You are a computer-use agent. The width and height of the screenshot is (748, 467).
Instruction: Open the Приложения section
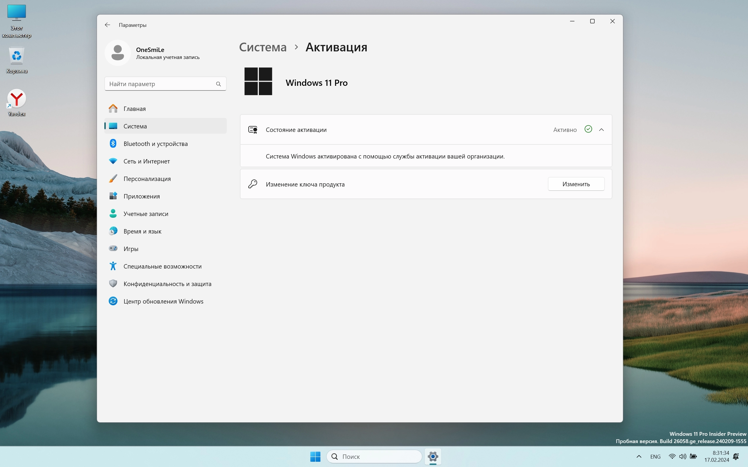[141, 196]
